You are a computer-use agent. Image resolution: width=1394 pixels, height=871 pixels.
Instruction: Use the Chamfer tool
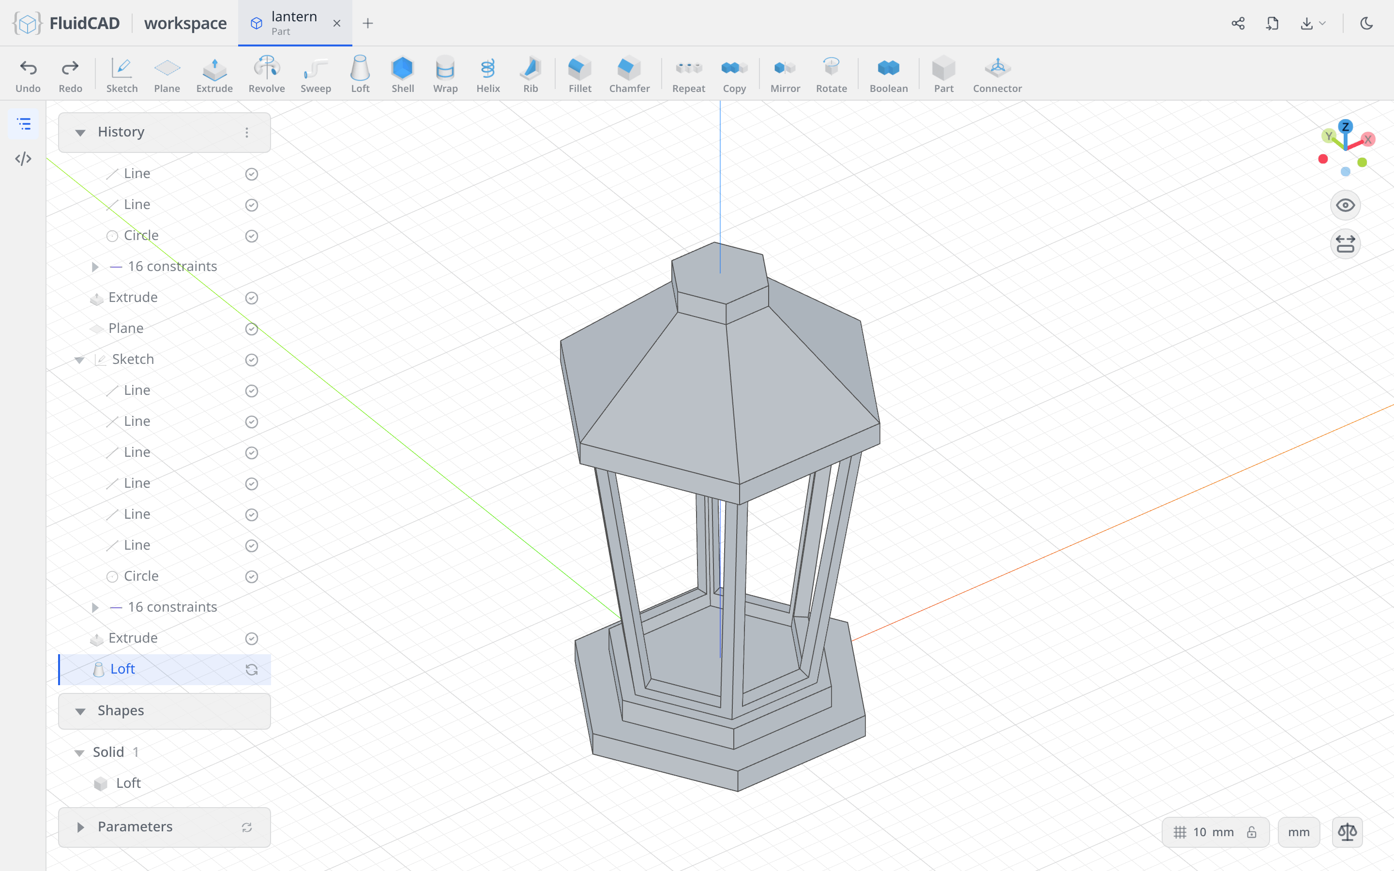629,75
